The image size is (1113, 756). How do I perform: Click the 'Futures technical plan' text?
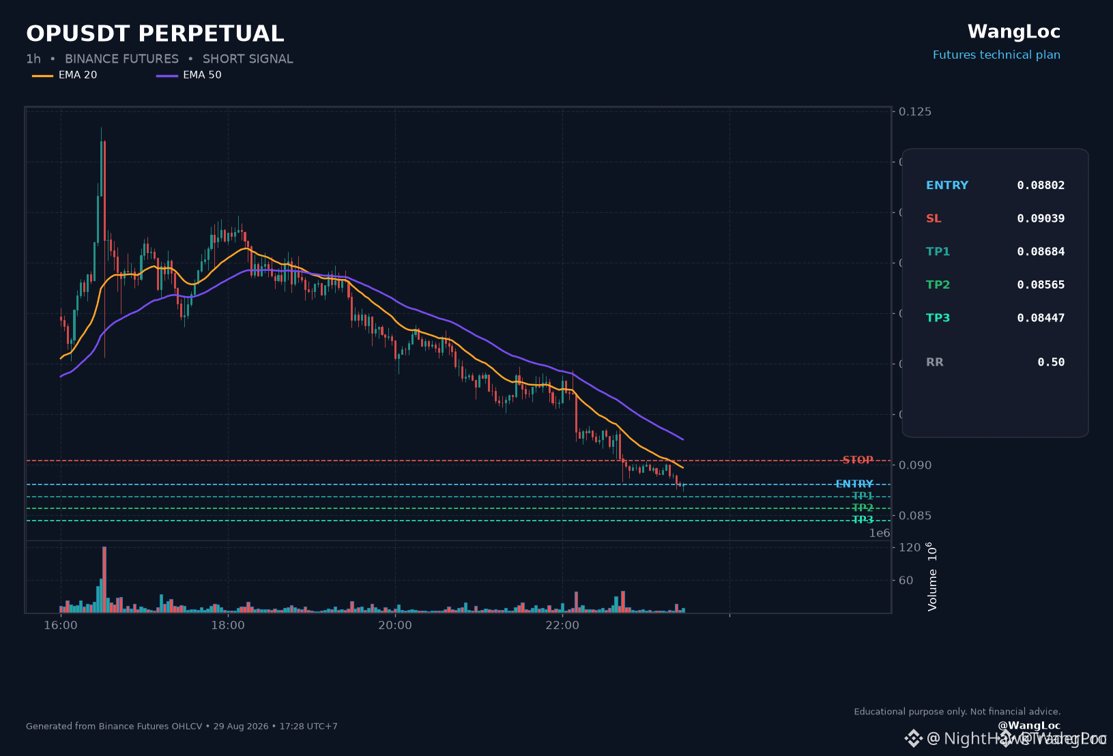997,55
